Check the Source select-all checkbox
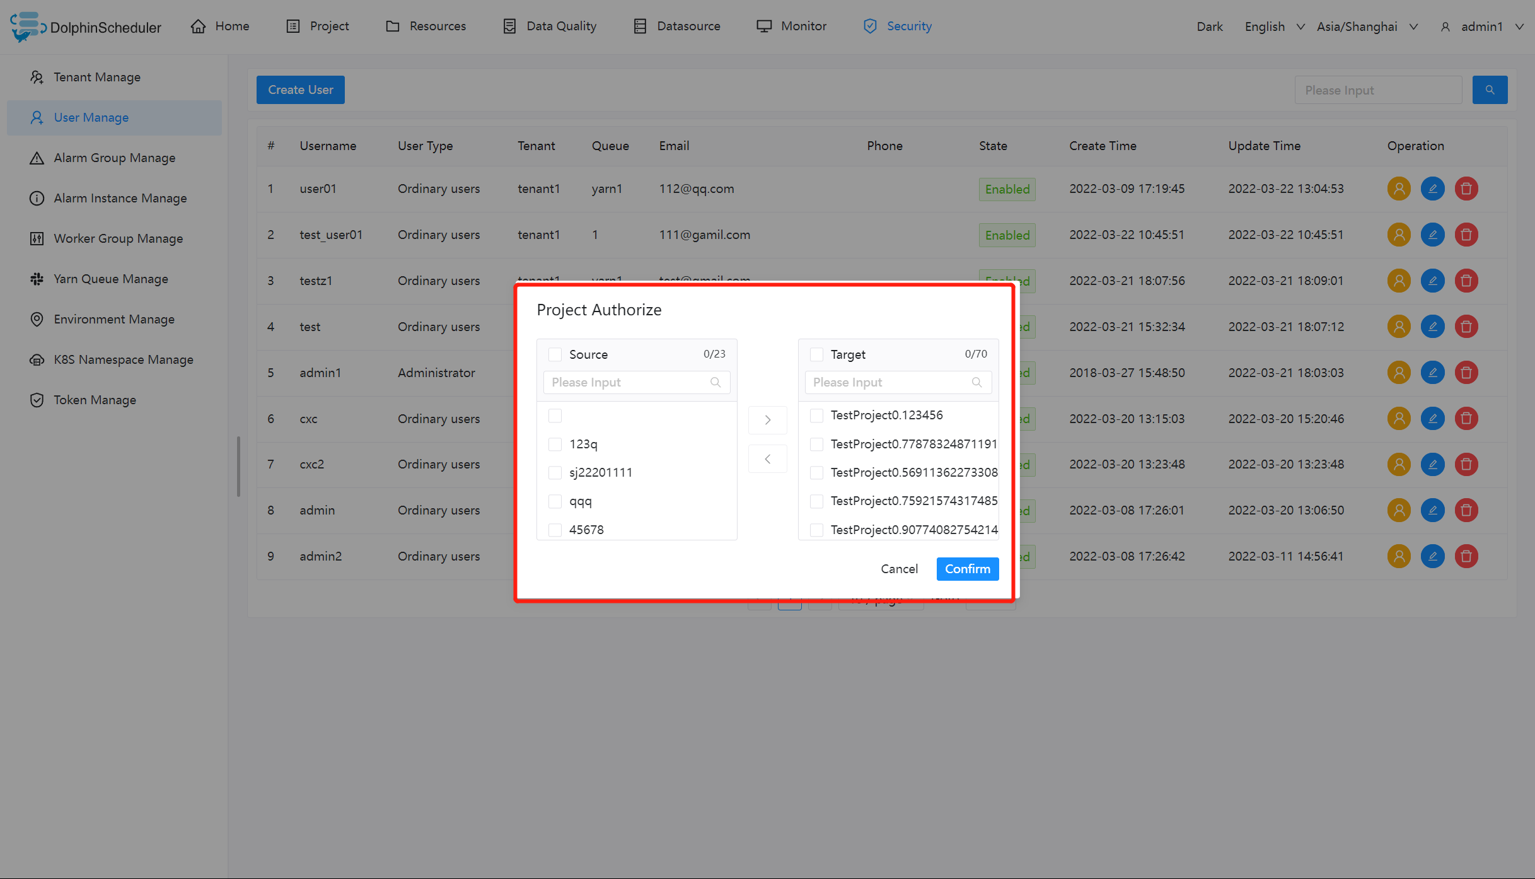 pos(555,354)
